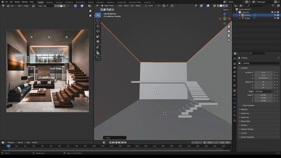Activate the Cursor tool
The width and height of the screenshot is (281, 158).
98,20
